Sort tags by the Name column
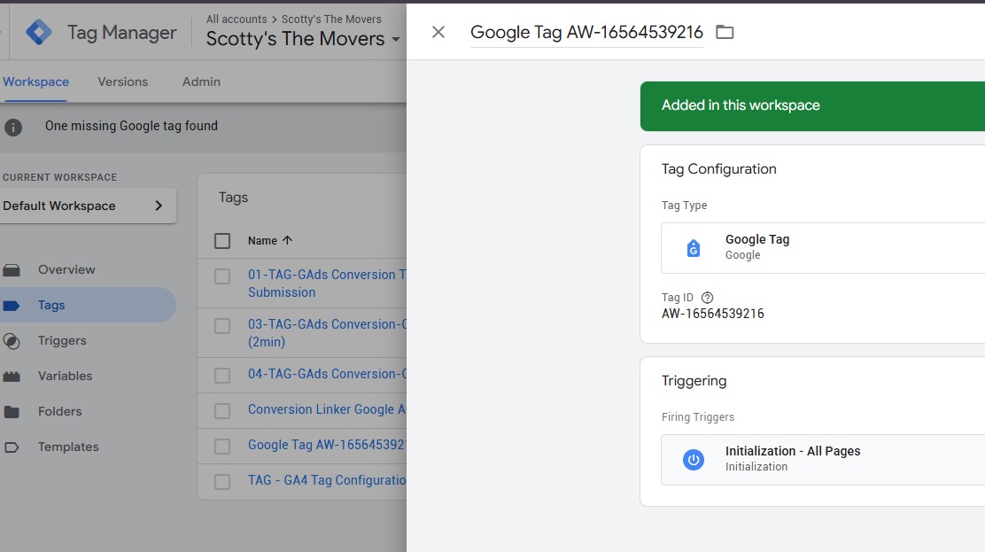The image size is (985, 552). (270, 241)
